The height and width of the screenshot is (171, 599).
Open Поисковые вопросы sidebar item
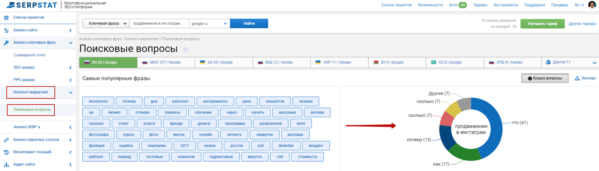(x=32, y=110)
